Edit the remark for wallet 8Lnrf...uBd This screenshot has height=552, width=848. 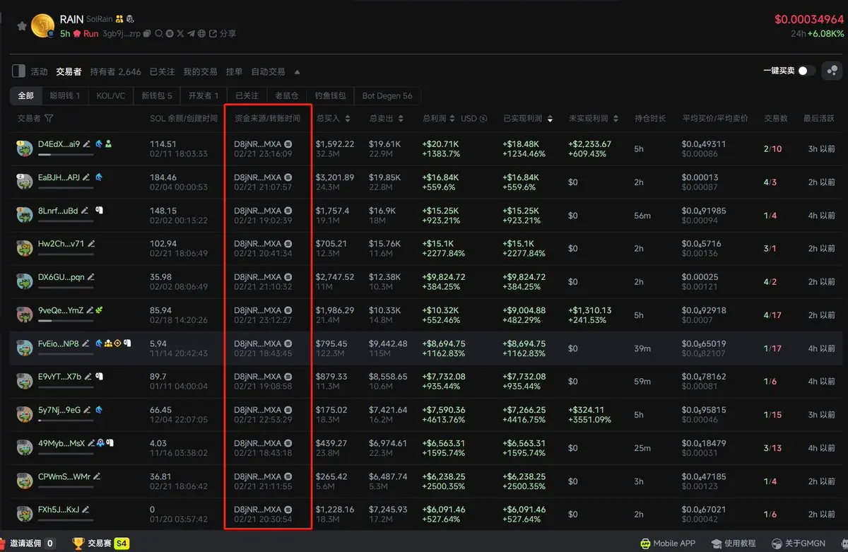click(86, 211)
